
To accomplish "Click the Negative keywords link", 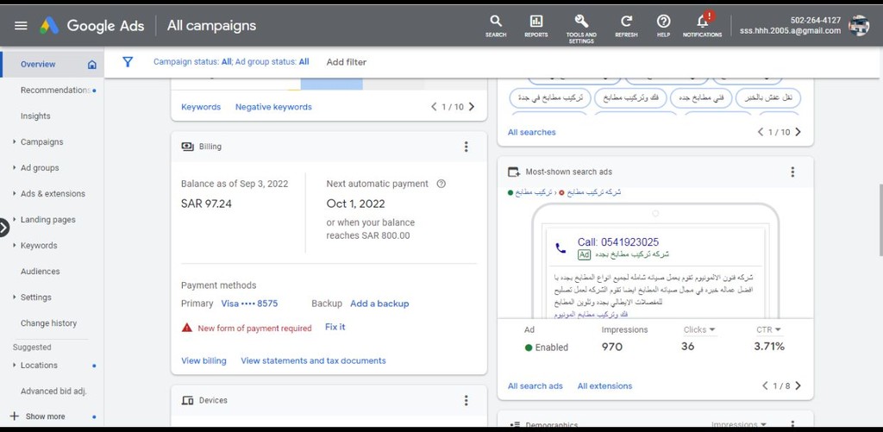I will pyautogui.click(x=273, y=106).
